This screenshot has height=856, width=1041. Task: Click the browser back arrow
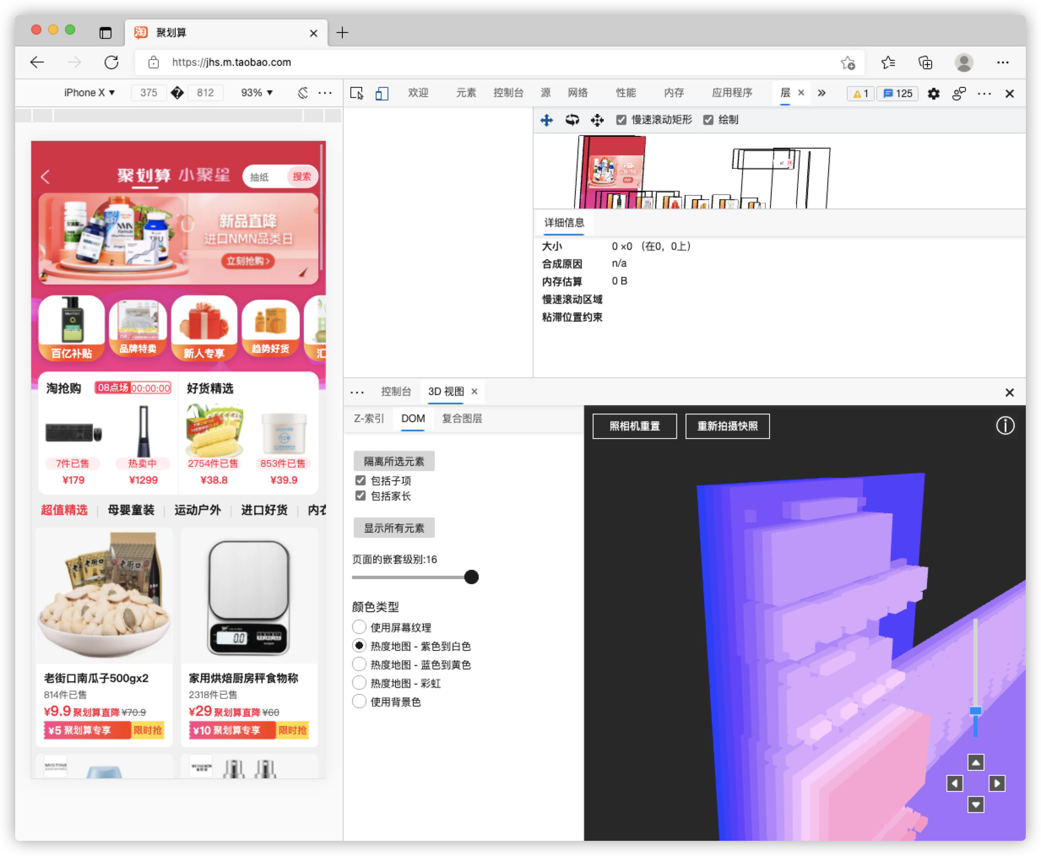click(x=37, y=62)
